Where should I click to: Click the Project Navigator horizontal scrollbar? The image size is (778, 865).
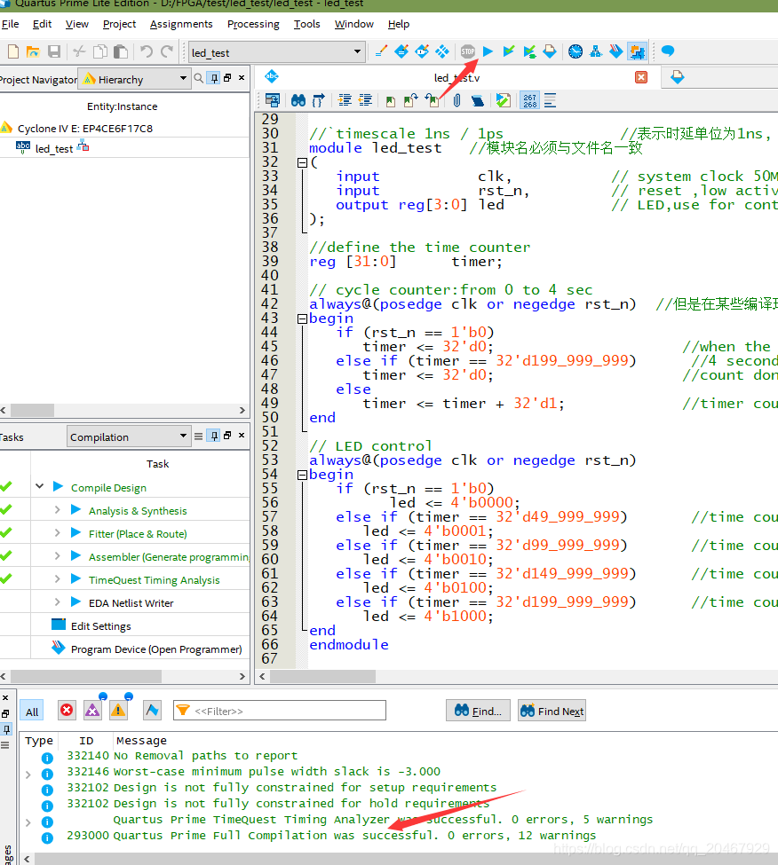(33, 411)
